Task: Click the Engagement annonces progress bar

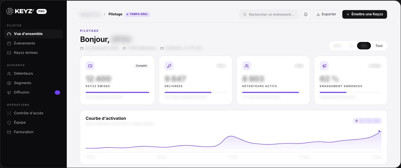Action: click(351, 92)
